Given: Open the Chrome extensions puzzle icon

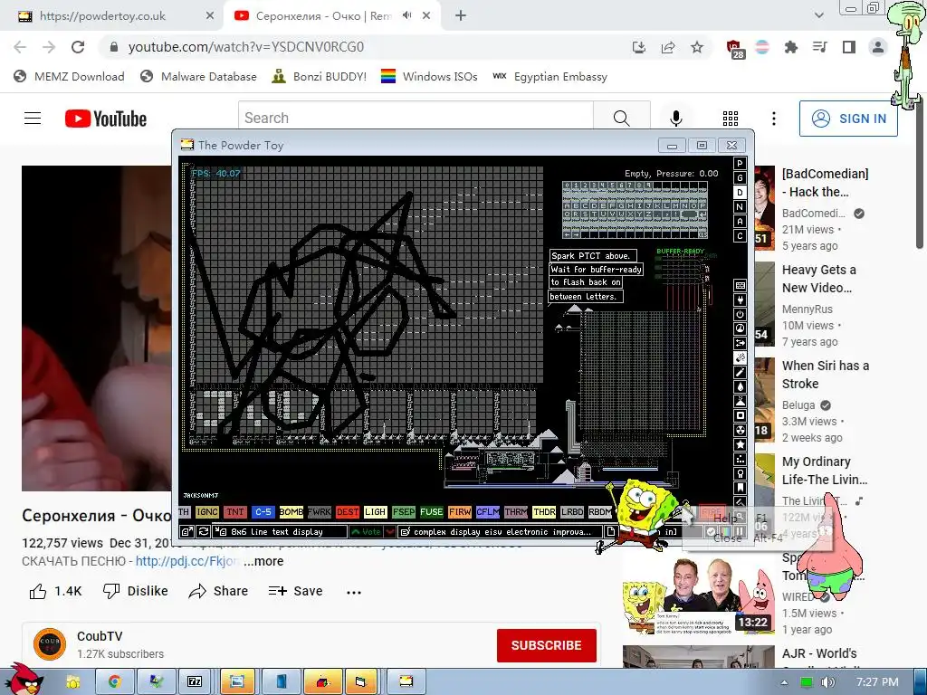Looking at the screenshot, I should 791,47.
